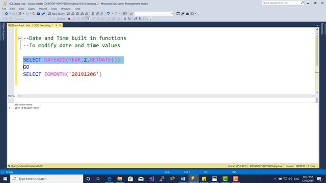Click the 'master' database status entry

tap(289, 166)
